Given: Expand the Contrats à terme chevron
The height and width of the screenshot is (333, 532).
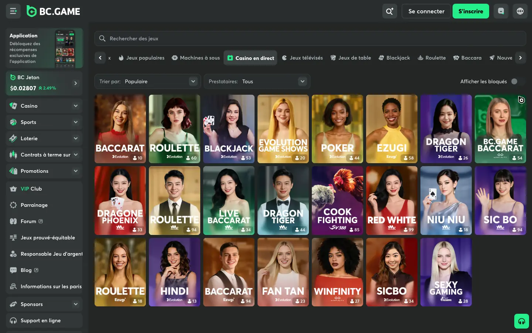Looking at the screenshot, I should pos(76,155).
